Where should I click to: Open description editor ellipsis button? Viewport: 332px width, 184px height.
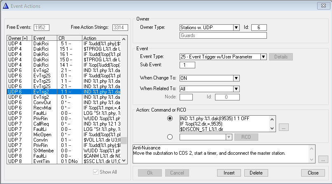click(323, 159)
